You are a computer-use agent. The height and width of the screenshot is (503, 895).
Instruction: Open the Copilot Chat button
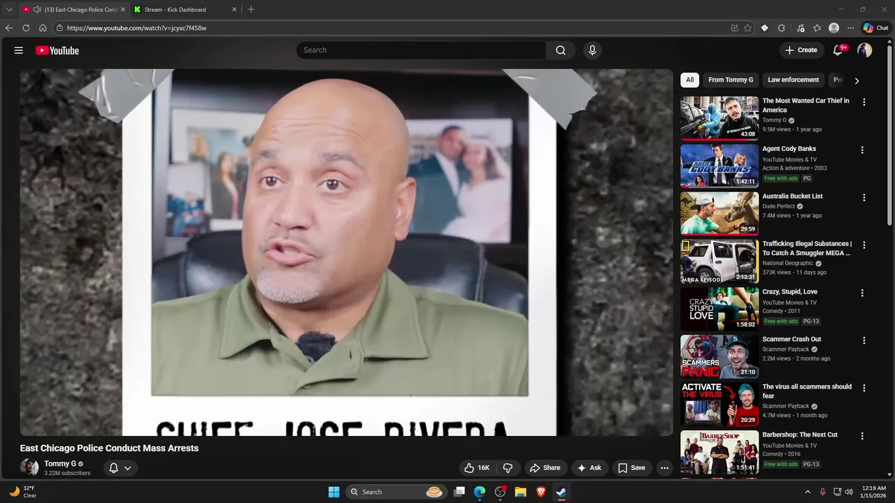click(x=875, y=28)
